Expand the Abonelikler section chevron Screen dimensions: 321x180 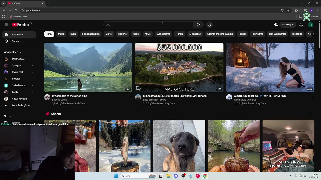pos(20,52)
